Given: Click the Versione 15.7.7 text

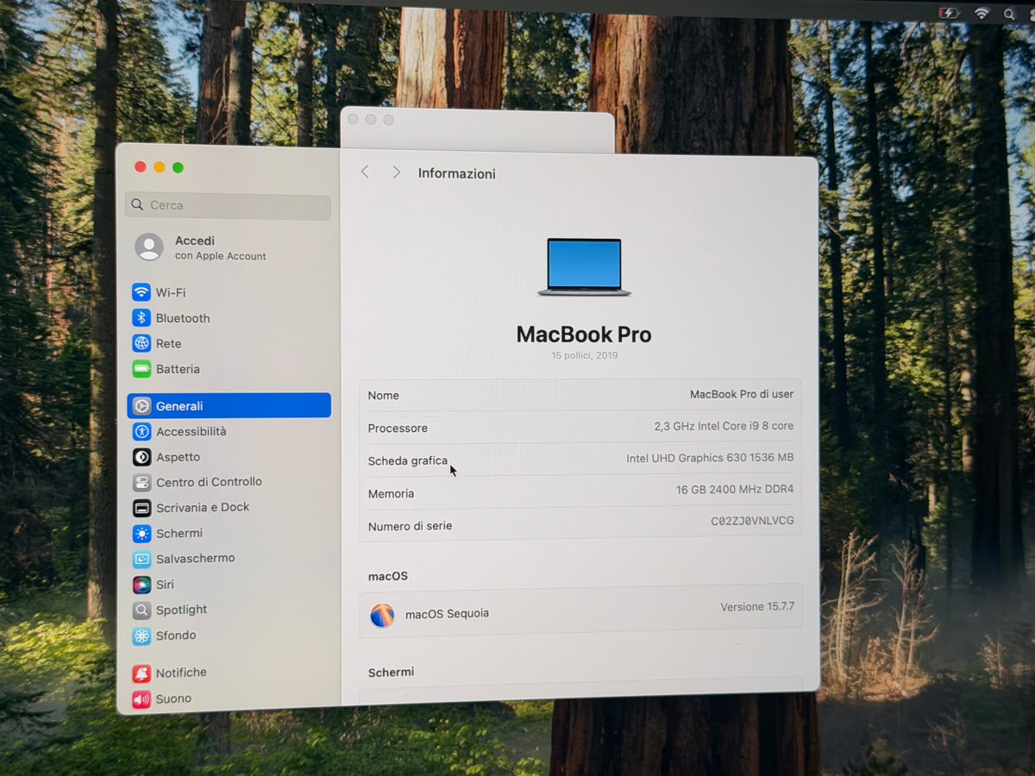Looking at the screenshot, I should (757, 607).
